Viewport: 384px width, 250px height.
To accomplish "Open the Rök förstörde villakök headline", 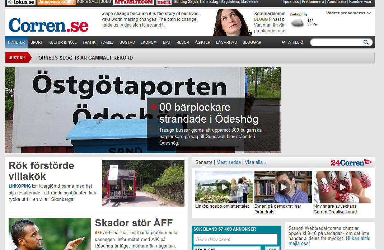I will pos(41,171).
